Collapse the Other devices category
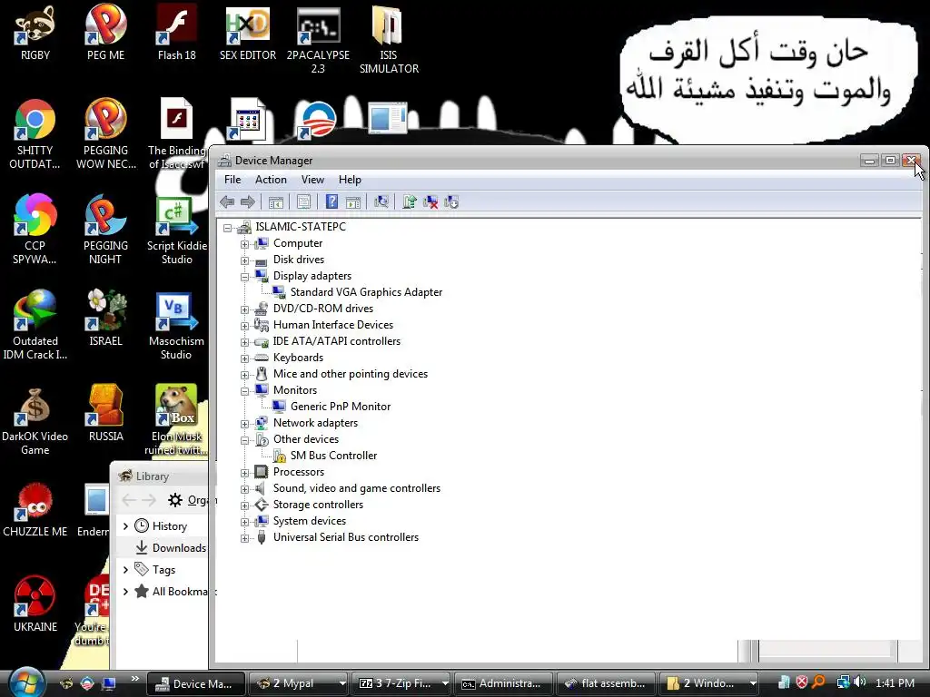This screenshot has width=930, height=697. (x=244, y=440)
